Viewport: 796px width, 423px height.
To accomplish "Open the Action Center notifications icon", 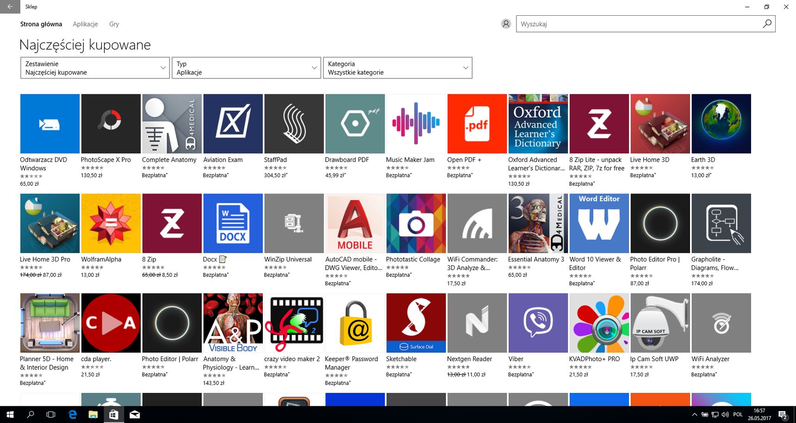I will (x=783, y=415).
